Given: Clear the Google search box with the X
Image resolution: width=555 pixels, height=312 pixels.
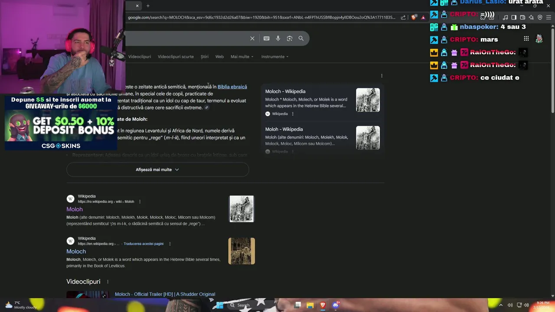Looking at the screenshot, I should click(252, 39).
